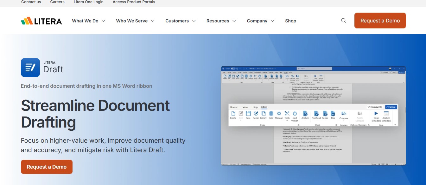Open the Litera One Login link
The image size is (426, 185).
tap(89, 2)
